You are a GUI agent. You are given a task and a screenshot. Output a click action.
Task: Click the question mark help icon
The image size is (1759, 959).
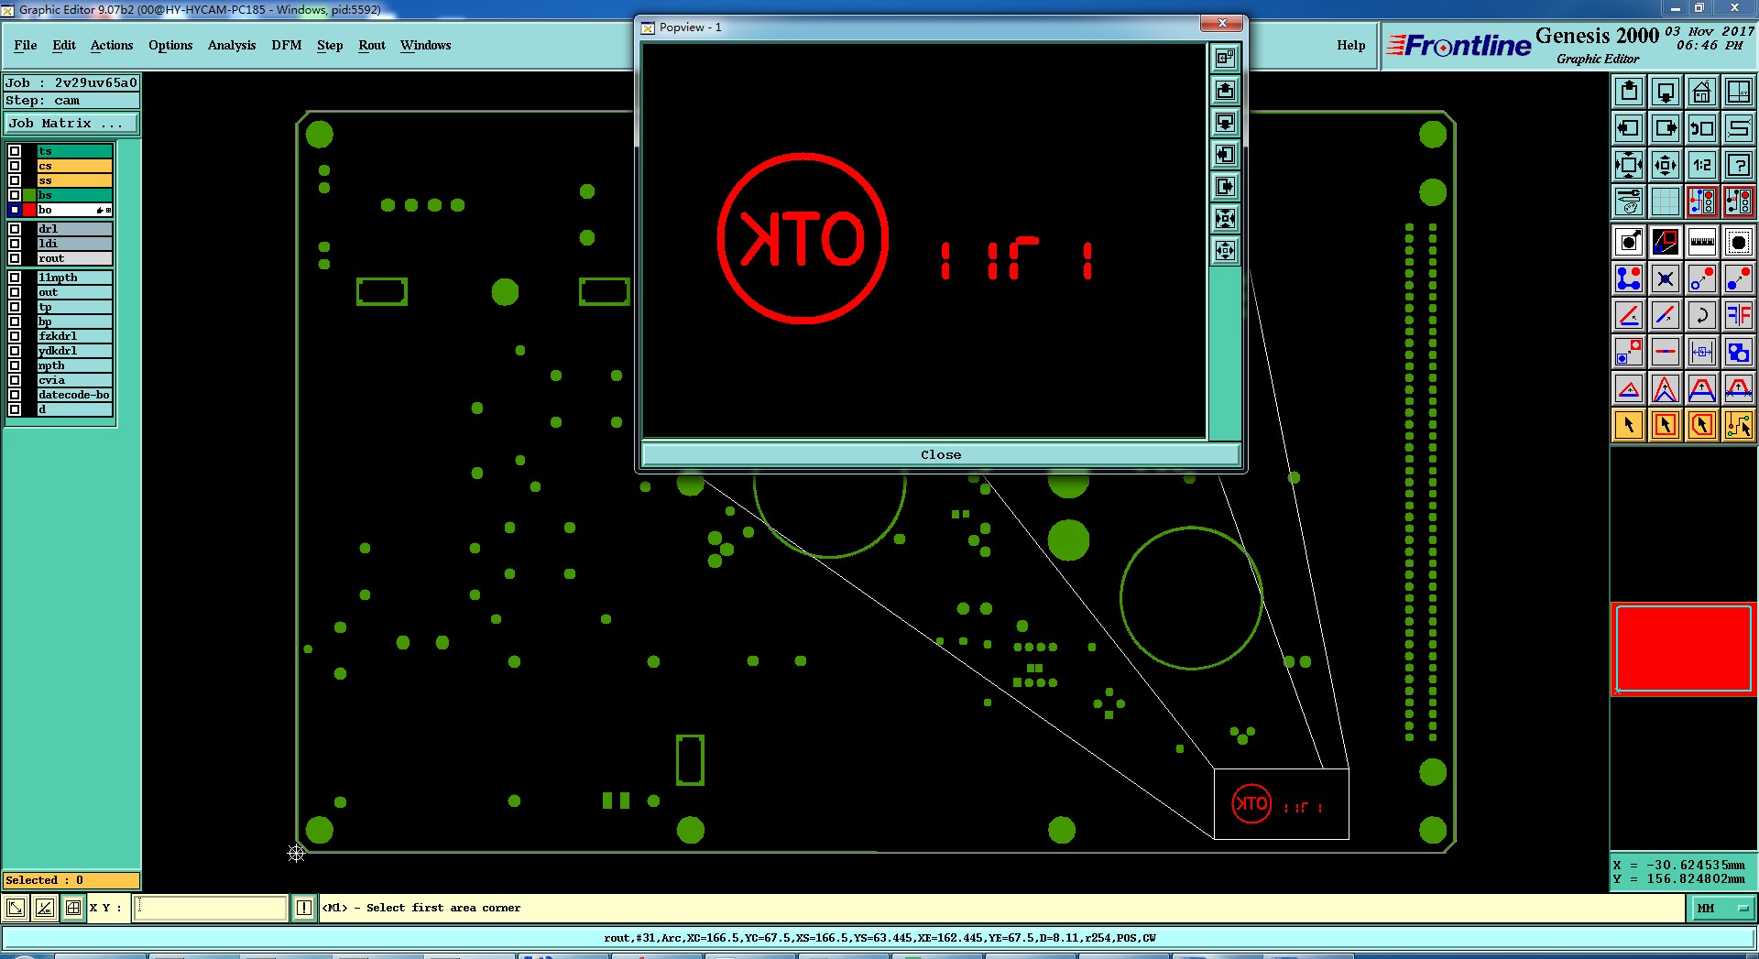click(1739, 165)
